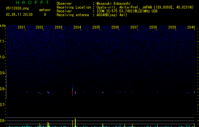Viewport: 199px width, 127px height.
Task: Click the 2031 time marker
Action: pyautogui.click(x=22, y=27)
